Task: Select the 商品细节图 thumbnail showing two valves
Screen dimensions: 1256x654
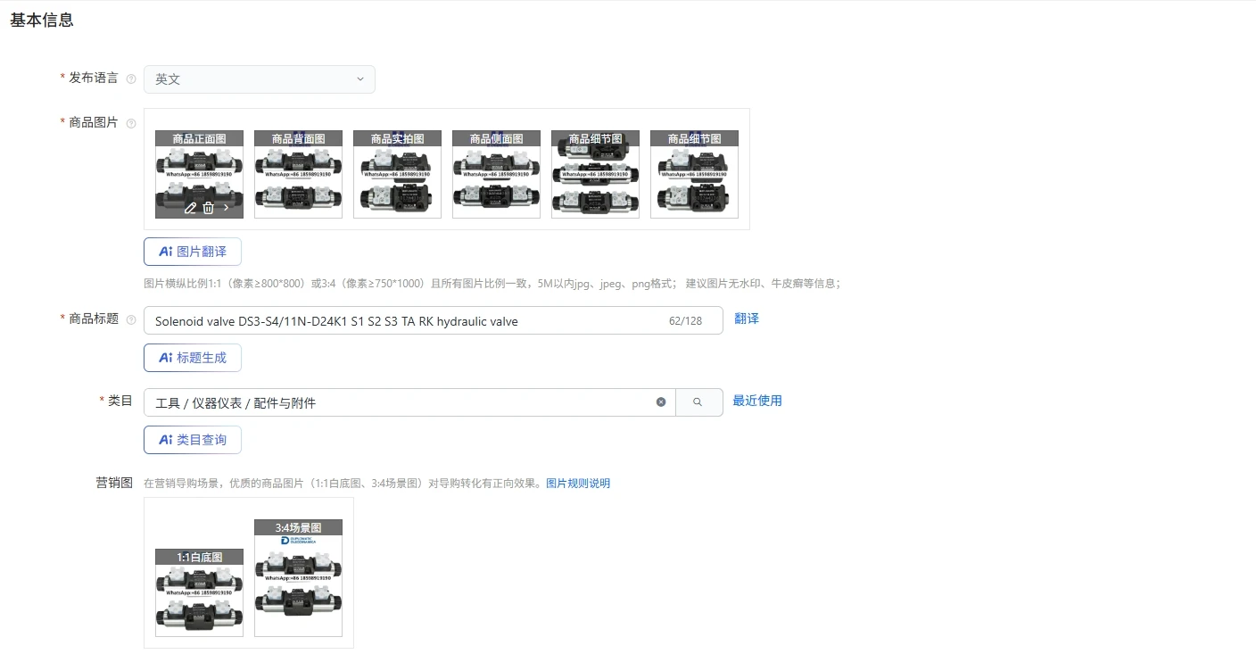Action: point(695,174)
